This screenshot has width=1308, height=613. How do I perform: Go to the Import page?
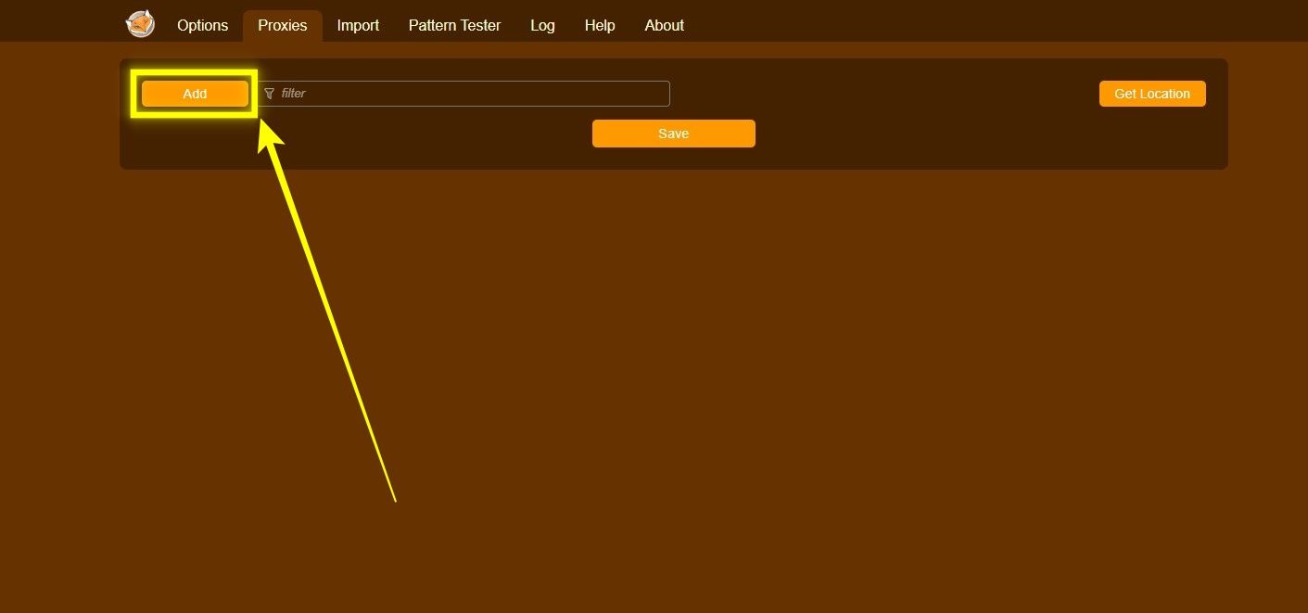(358, 25)
